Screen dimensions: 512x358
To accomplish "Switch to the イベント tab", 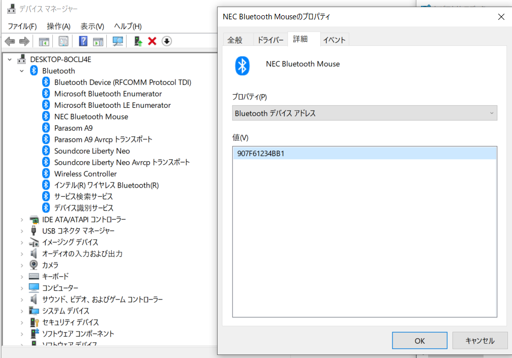I will click(335, 40).
